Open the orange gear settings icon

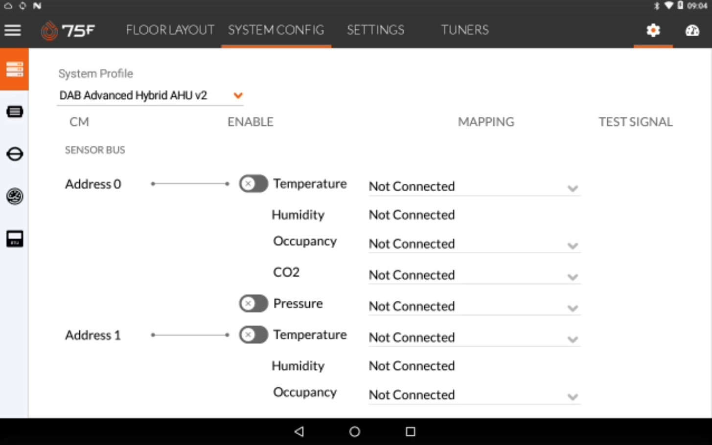(653, 30)
